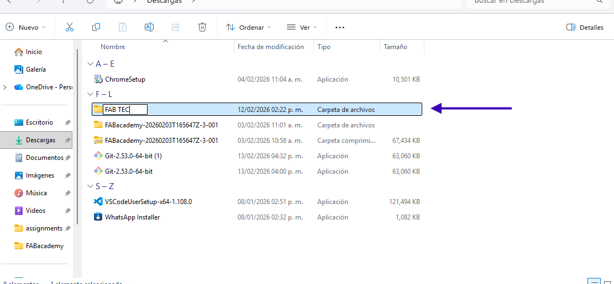Open the three-dots more options menu
Viewport: 614px width, 284px height.
[x=340, y=28]
